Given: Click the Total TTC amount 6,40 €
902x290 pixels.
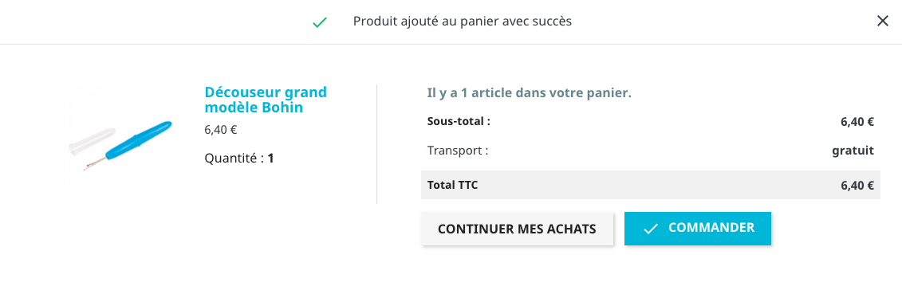Looking at the screenshot, I should [x=857, y=186].
